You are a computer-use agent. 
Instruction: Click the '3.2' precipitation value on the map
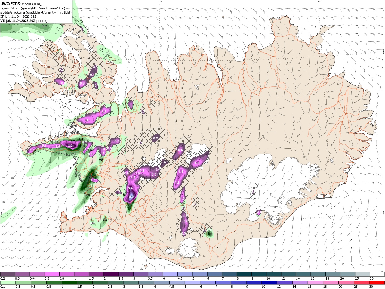71,146
